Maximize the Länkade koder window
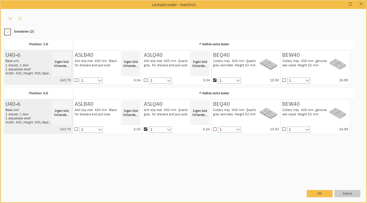 (x=350, y=4)
